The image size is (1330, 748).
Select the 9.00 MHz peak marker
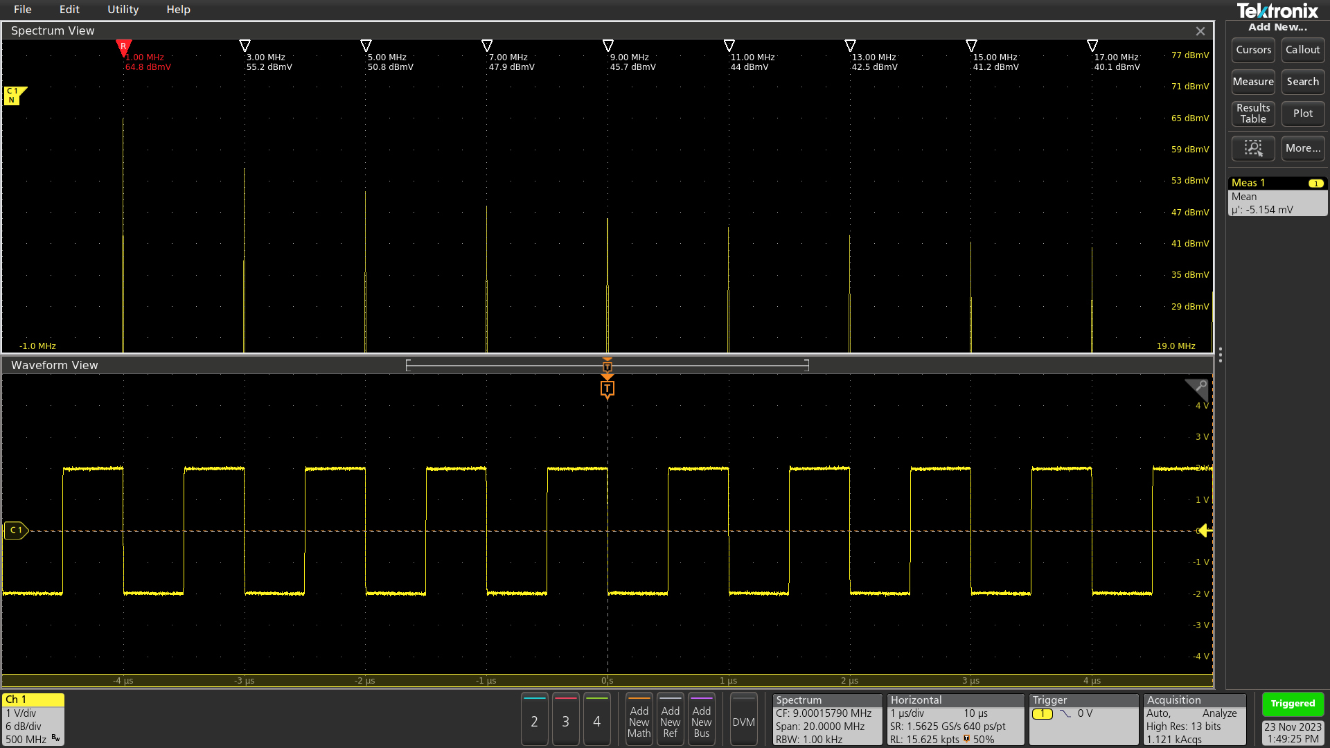(608, 46)
